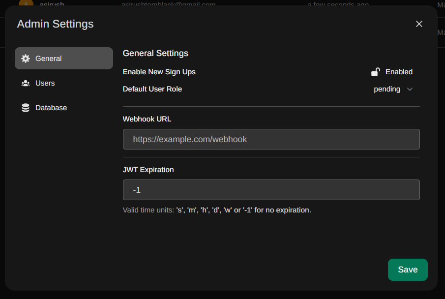Open the Users settings tab
The width and height of the screenshot is (445, 299).
pyautogui.click(x=64, y=83)
